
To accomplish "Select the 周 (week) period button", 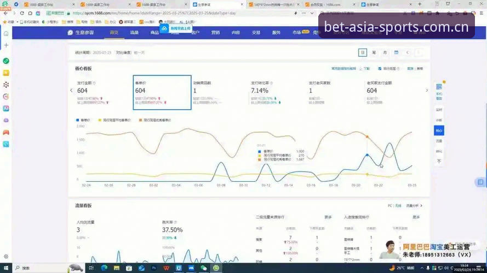I will [374, 52].
